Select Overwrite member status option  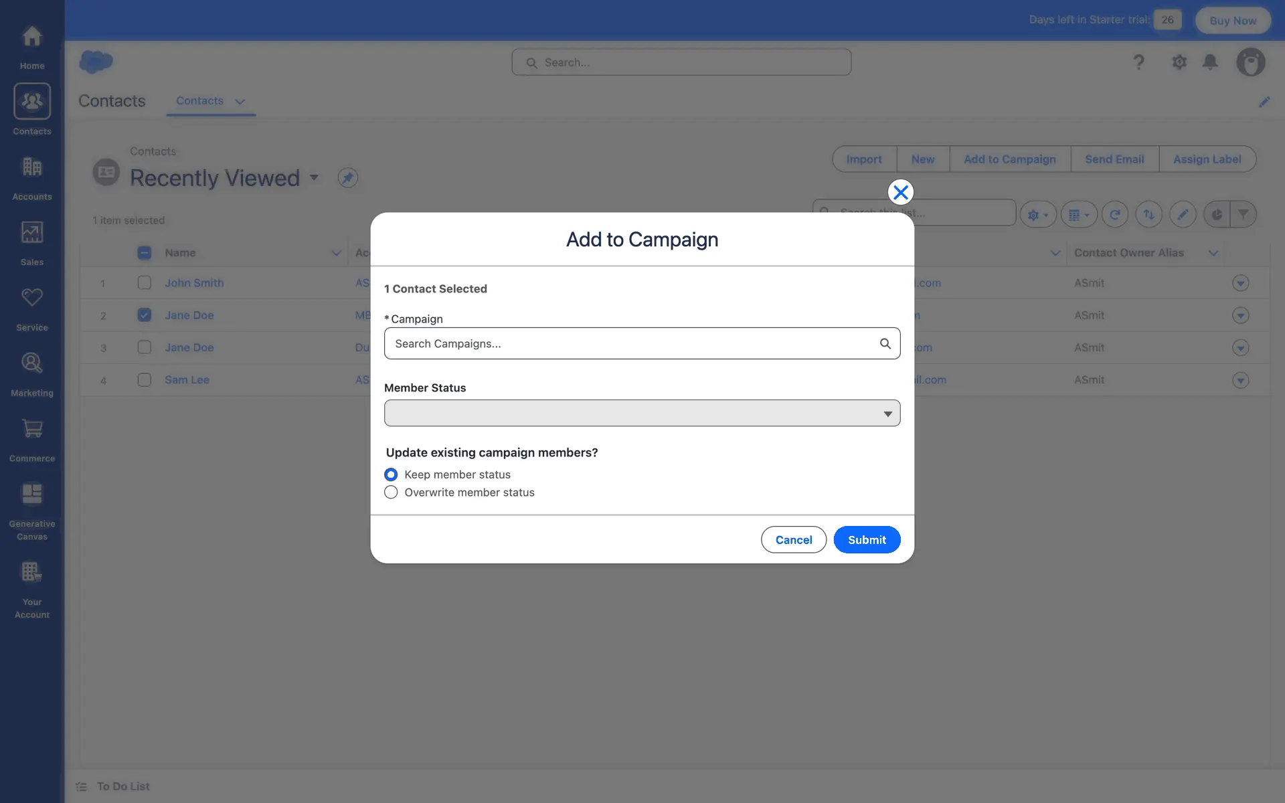pos(391,493)
